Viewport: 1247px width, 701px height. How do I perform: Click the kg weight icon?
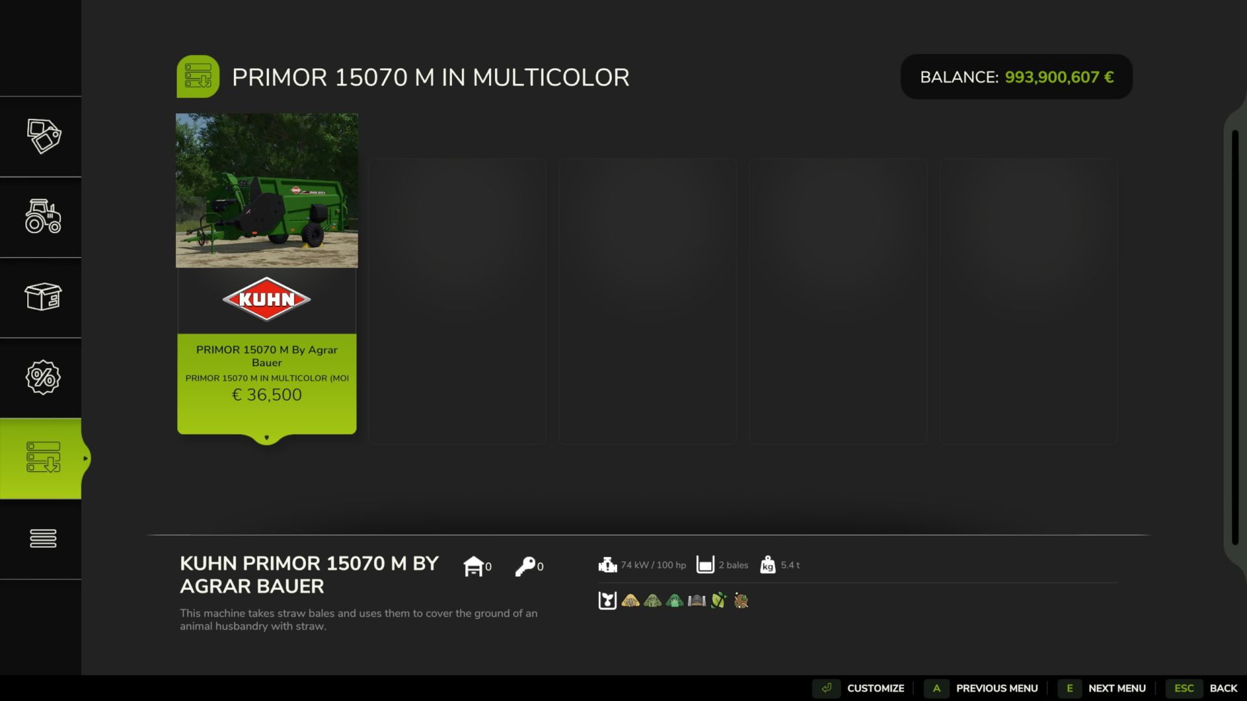(768, 565)
